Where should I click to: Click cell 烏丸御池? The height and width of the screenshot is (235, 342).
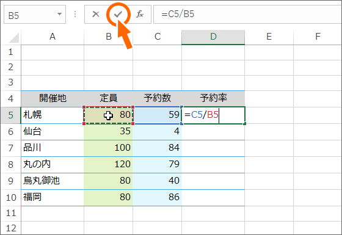pyautogui.click(x=53, y=181)
